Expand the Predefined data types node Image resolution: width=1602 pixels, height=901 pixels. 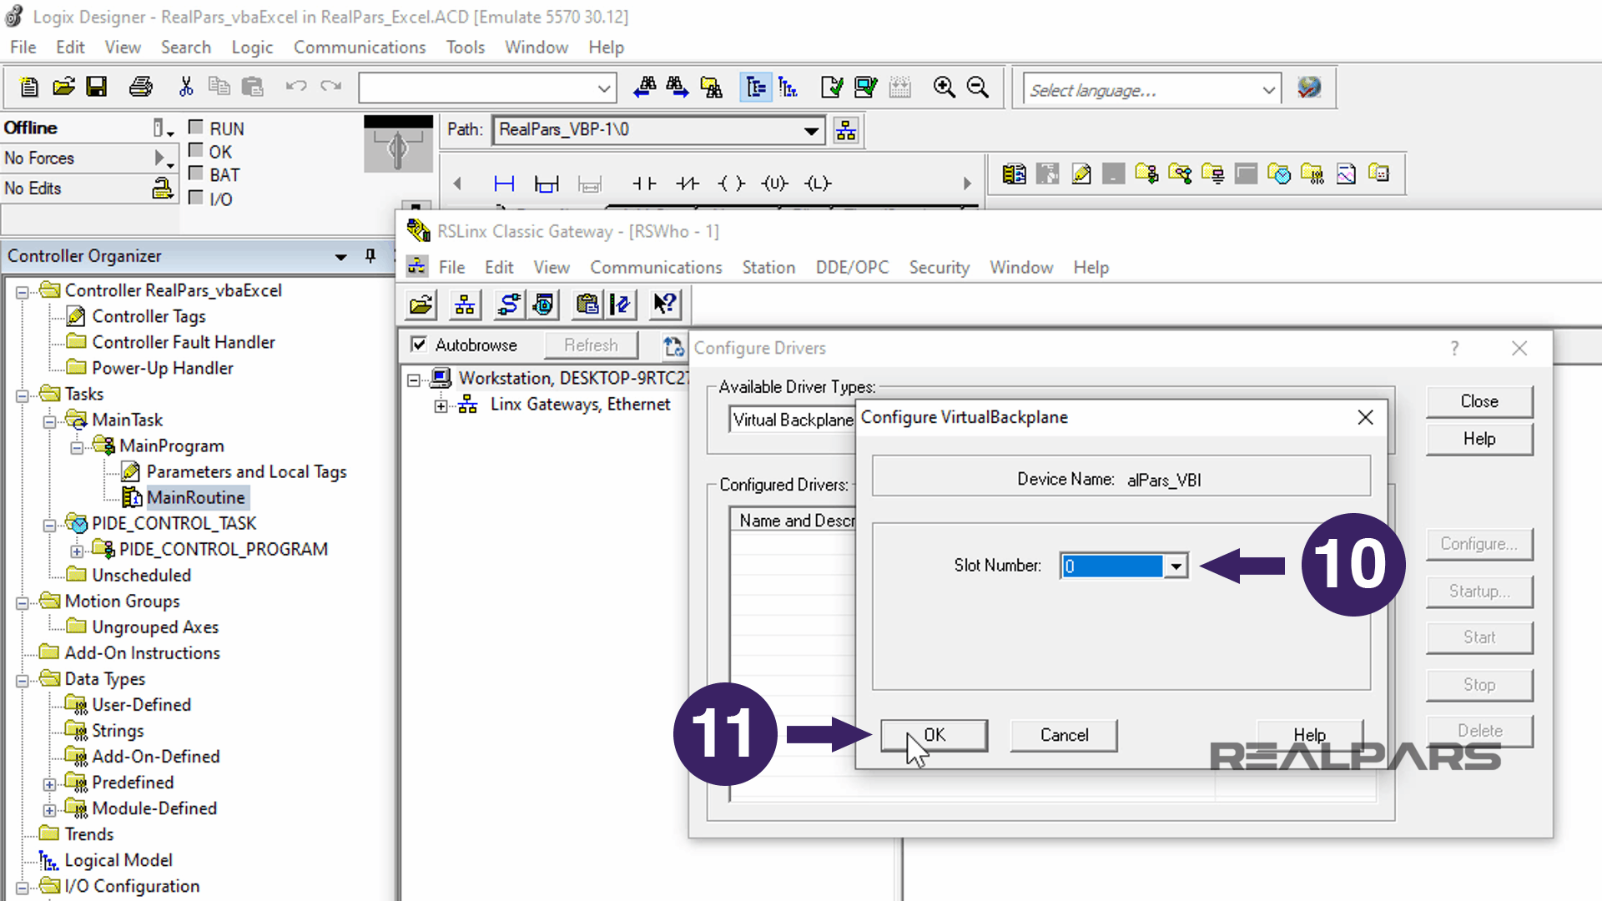point(49,785)
